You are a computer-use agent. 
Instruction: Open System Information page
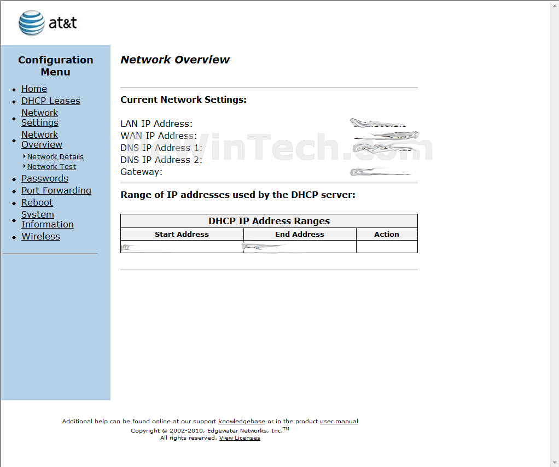coord(48,219)
